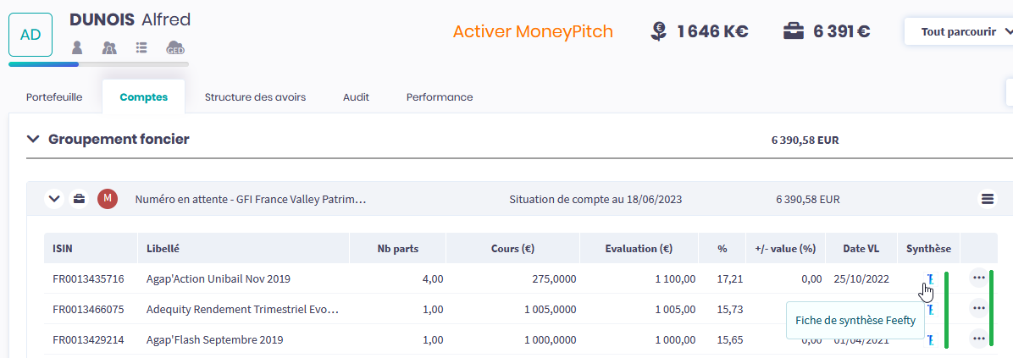Image resolution: width=1013 pixels, height=358 pixels.
Task: Click the briefcase icon in the account row
Action: [x=78, y=199]
